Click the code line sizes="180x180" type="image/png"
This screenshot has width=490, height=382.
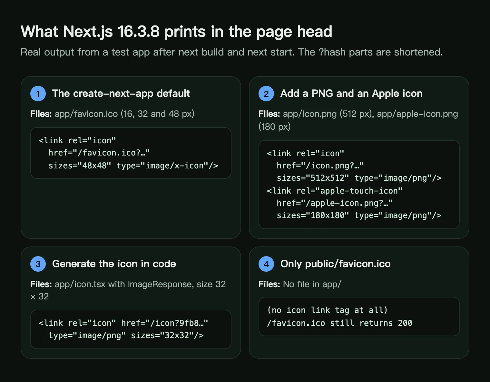tap(359, 215)
